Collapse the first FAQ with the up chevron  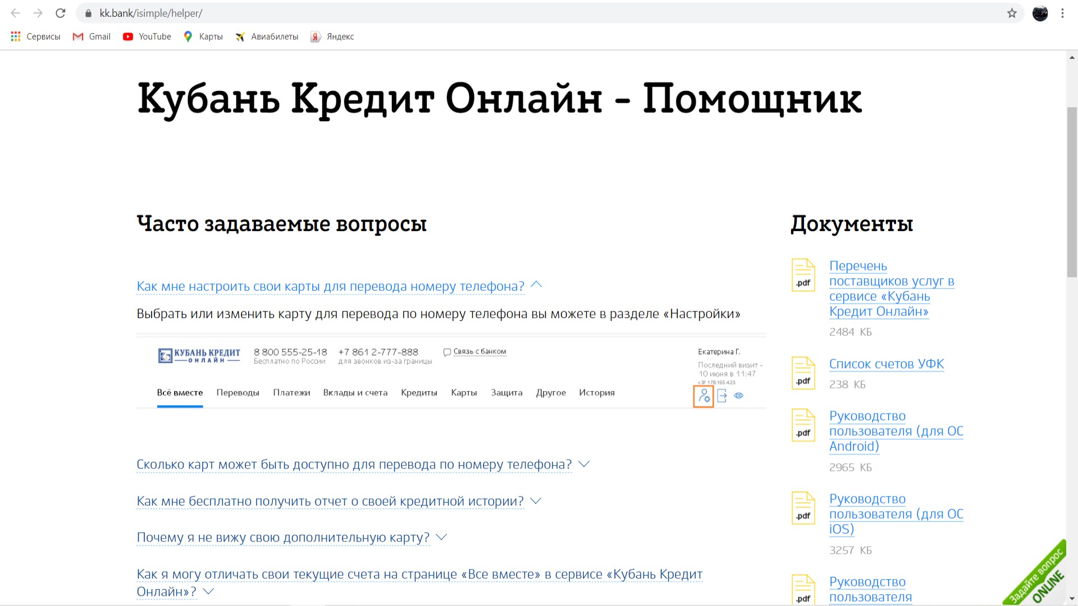(x=536, y=284)
